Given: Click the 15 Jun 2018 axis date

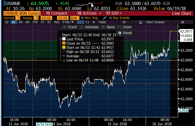Looking at the screenshot, I should coord(117,124).
